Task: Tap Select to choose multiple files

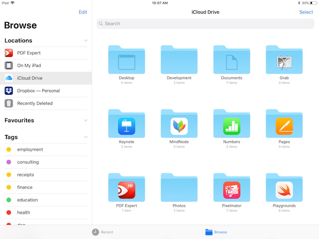Action: point(306,12)
